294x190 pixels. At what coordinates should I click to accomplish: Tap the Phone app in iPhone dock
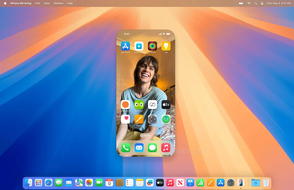pyautogui.click(x=126, y=148)
